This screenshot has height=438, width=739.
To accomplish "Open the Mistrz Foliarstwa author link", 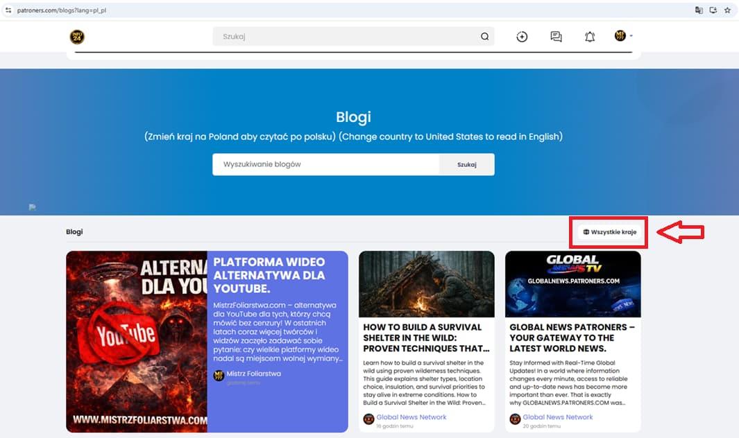I will [254, 374].
